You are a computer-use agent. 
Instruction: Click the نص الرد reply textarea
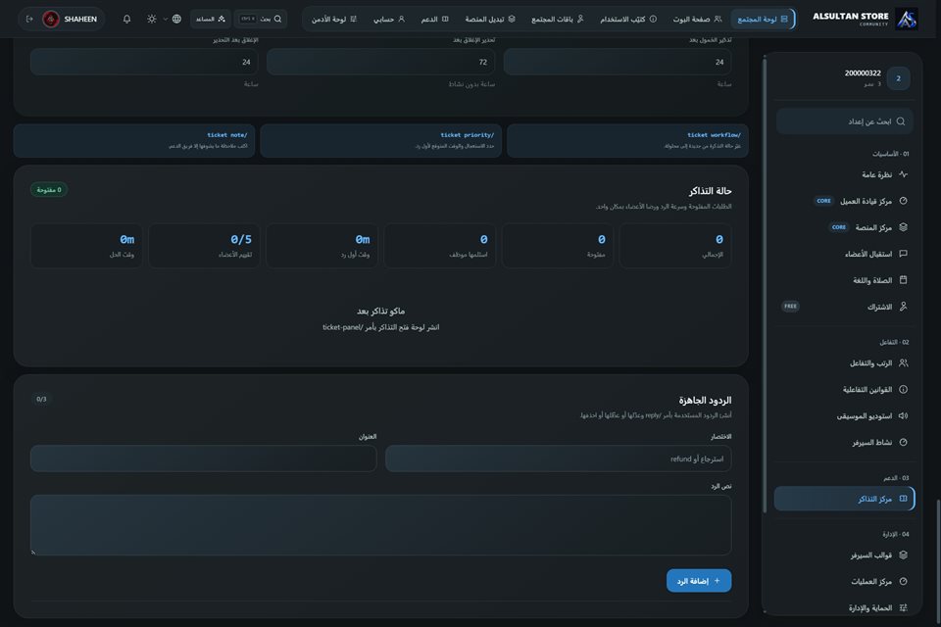381,525
